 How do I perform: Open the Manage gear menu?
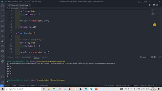(x=3, y=82)
